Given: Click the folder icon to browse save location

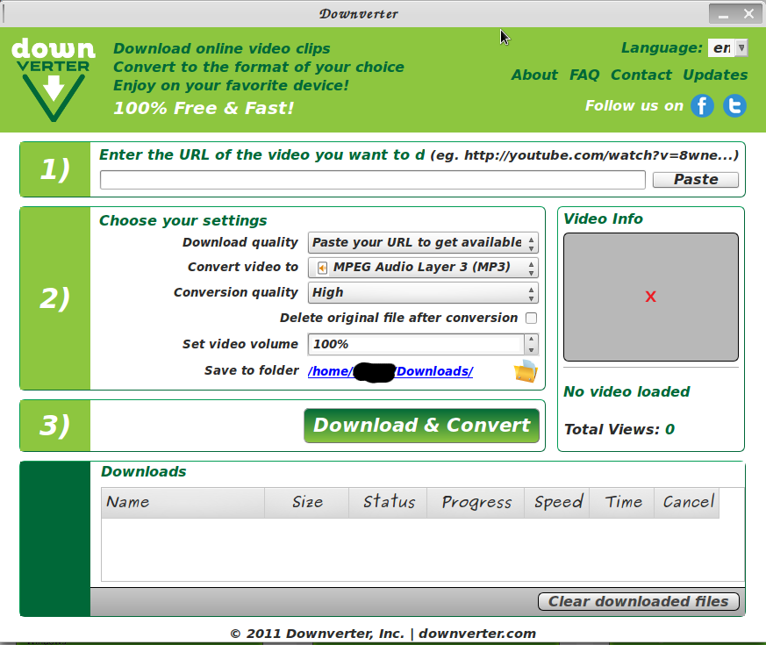Looking at the screenshot, I should (526, 371).
